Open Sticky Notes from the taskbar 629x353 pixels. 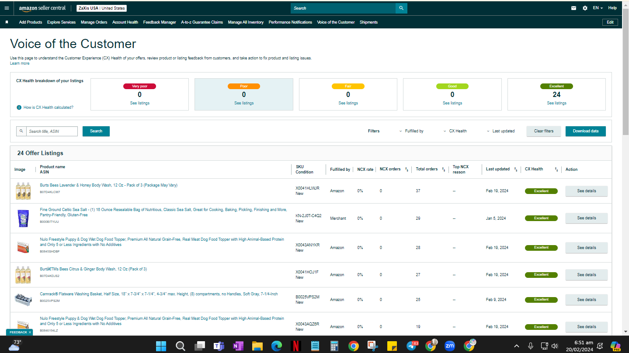[392, 346]
